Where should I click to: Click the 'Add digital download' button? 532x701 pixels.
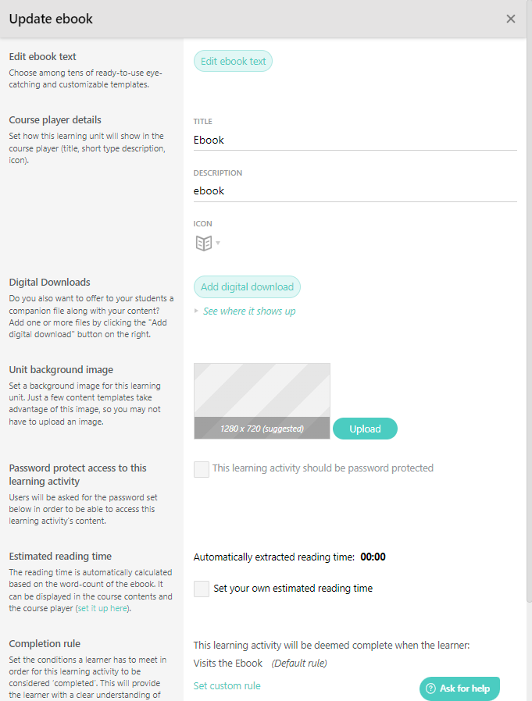(x=247, y=286)
